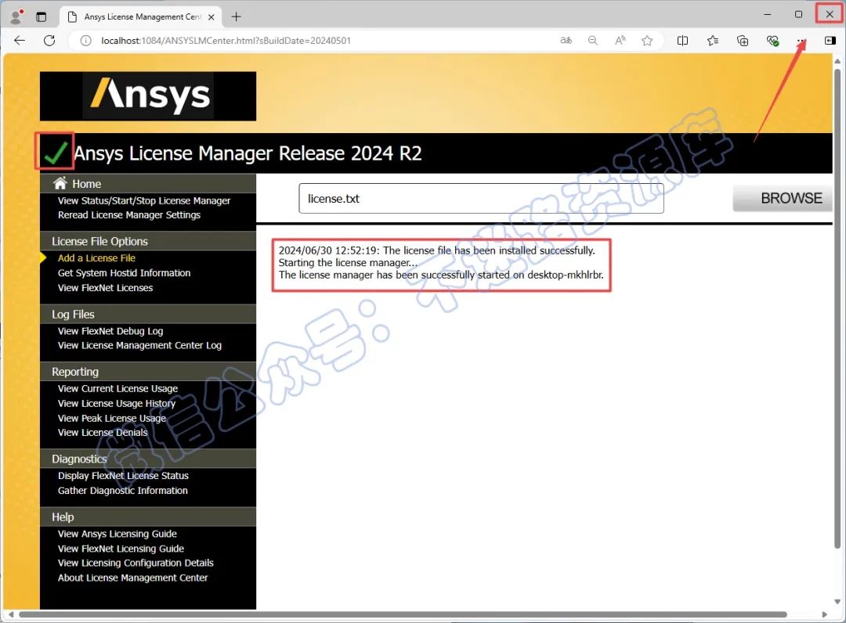Open About License Management Center
846x623 pixels.
point(132,578)
